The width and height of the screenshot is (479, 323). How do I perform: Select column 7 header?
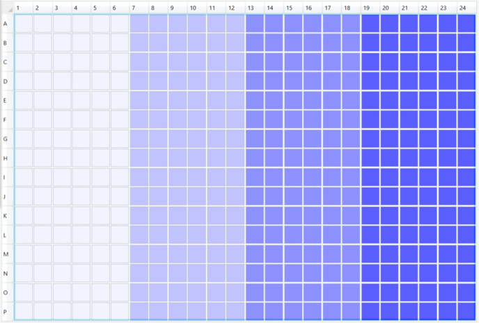139,8
